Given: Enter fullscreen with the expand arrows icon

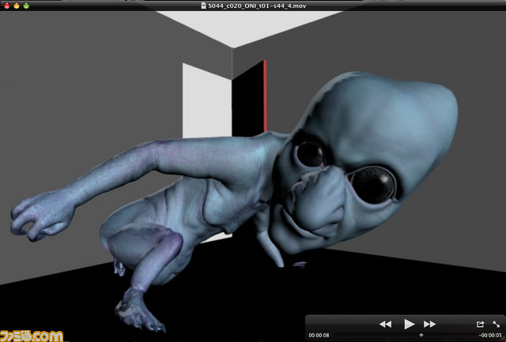Looking at the screenshot, I should click(496, 324).
